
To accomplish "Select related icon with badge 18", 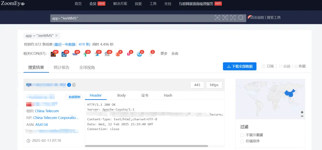I will click(75, 54).
